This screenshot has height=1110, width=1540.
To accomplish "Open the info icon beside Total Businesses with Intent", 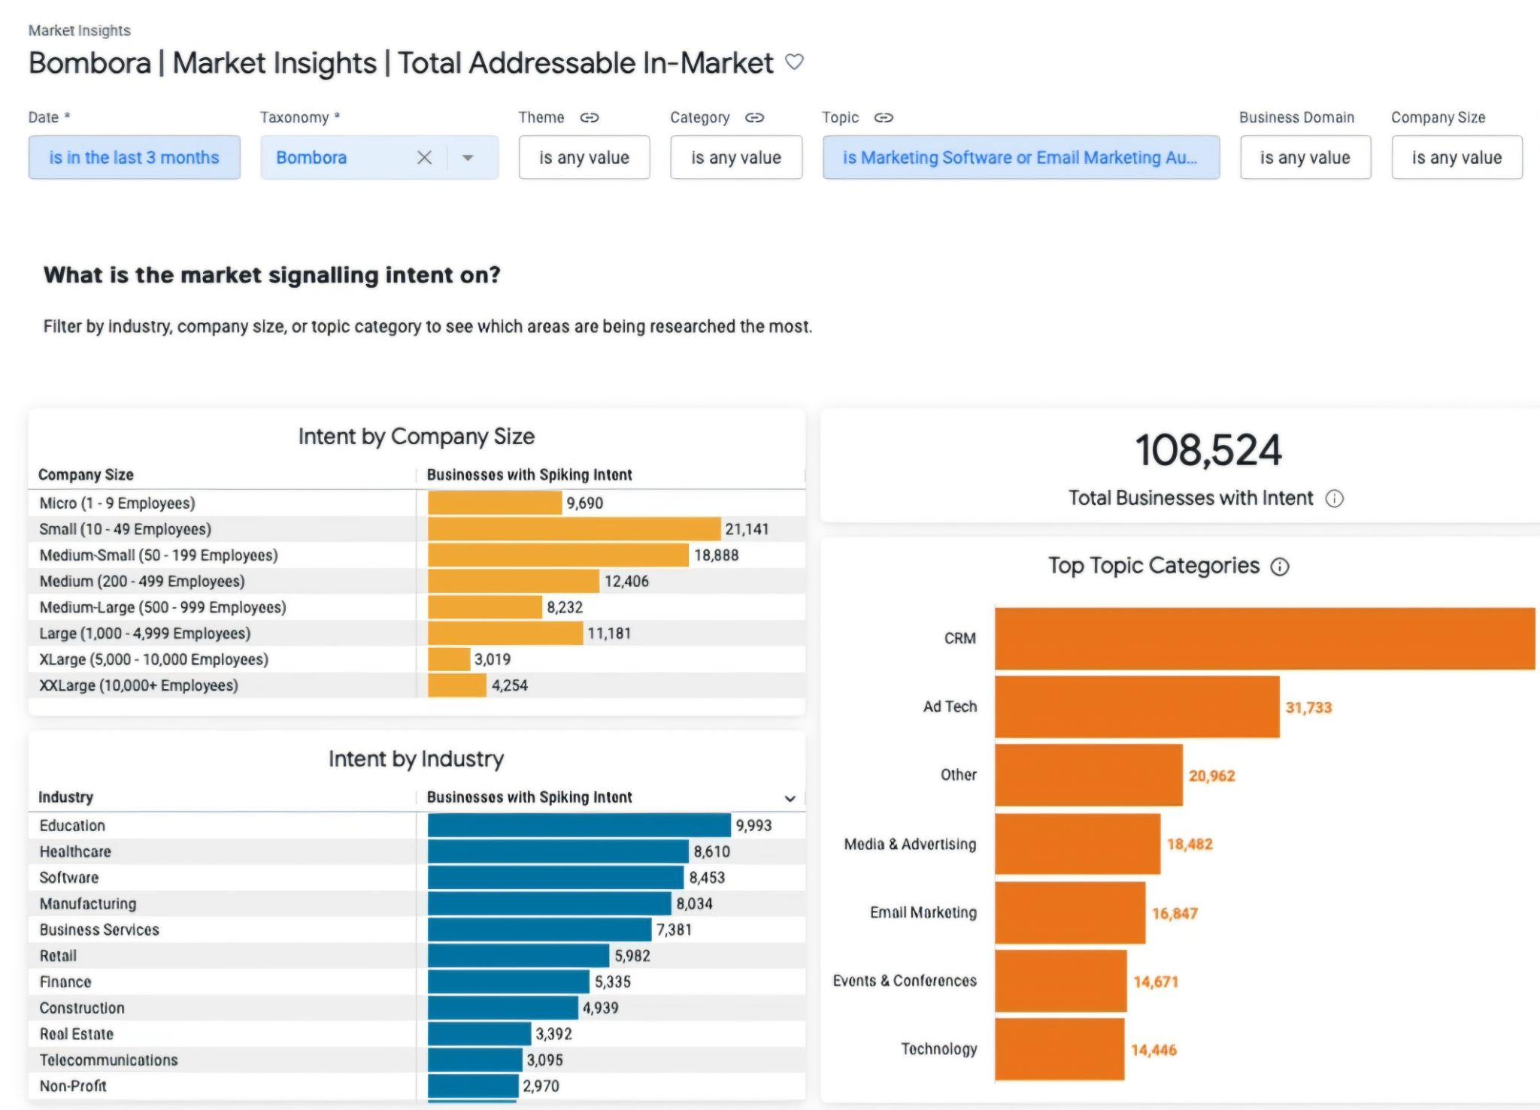I will (1334, 498).
